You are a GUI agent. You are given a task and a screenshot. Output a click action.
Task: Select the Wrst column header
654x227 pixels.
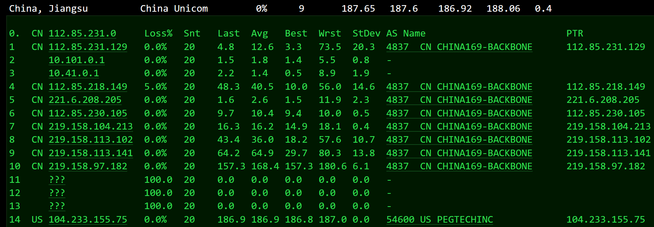(330, 34)
